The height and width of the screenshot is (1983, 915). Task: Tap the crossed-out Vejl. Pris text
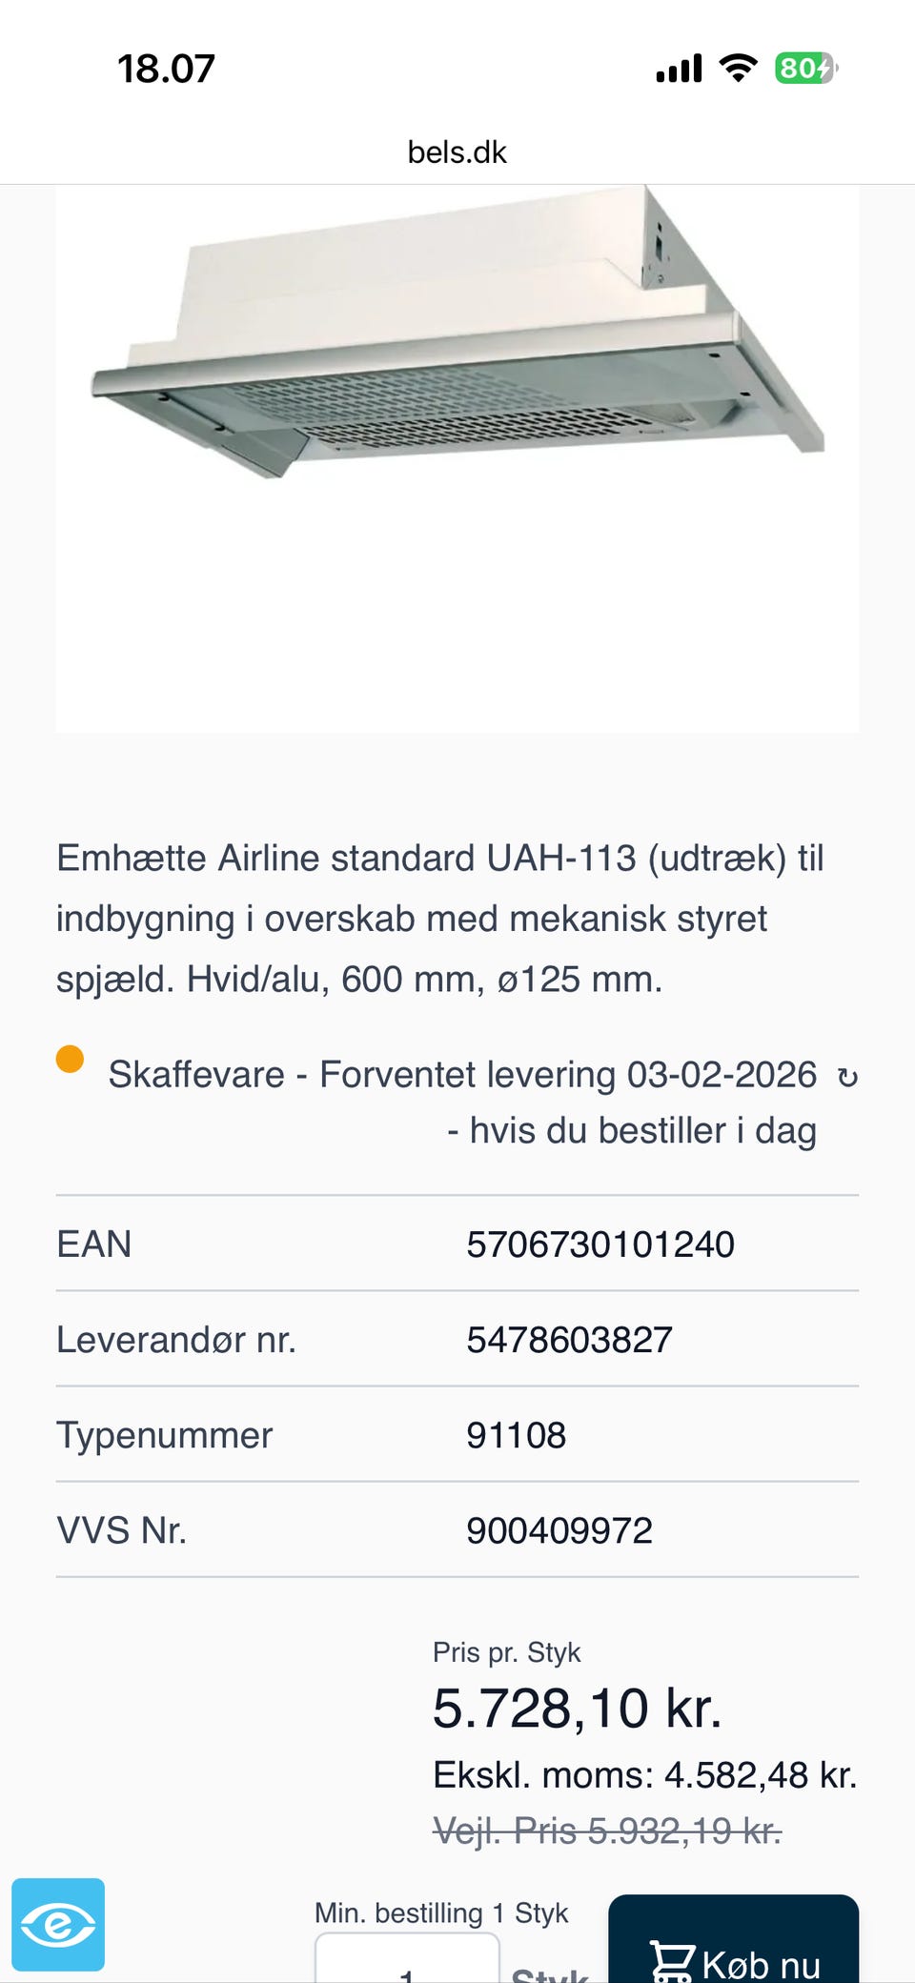tap(607, 1830)
